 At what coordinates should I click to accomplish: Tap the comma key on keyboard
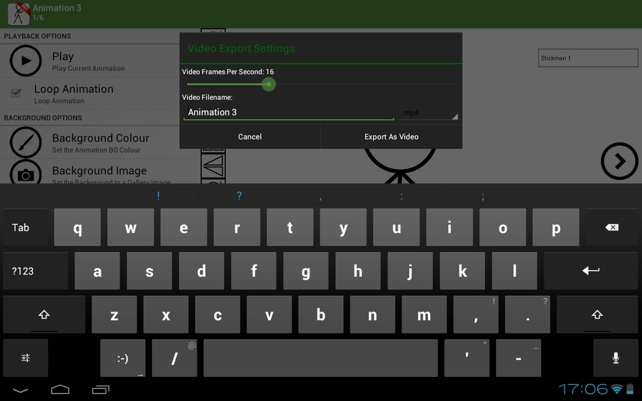pos(475,314)
